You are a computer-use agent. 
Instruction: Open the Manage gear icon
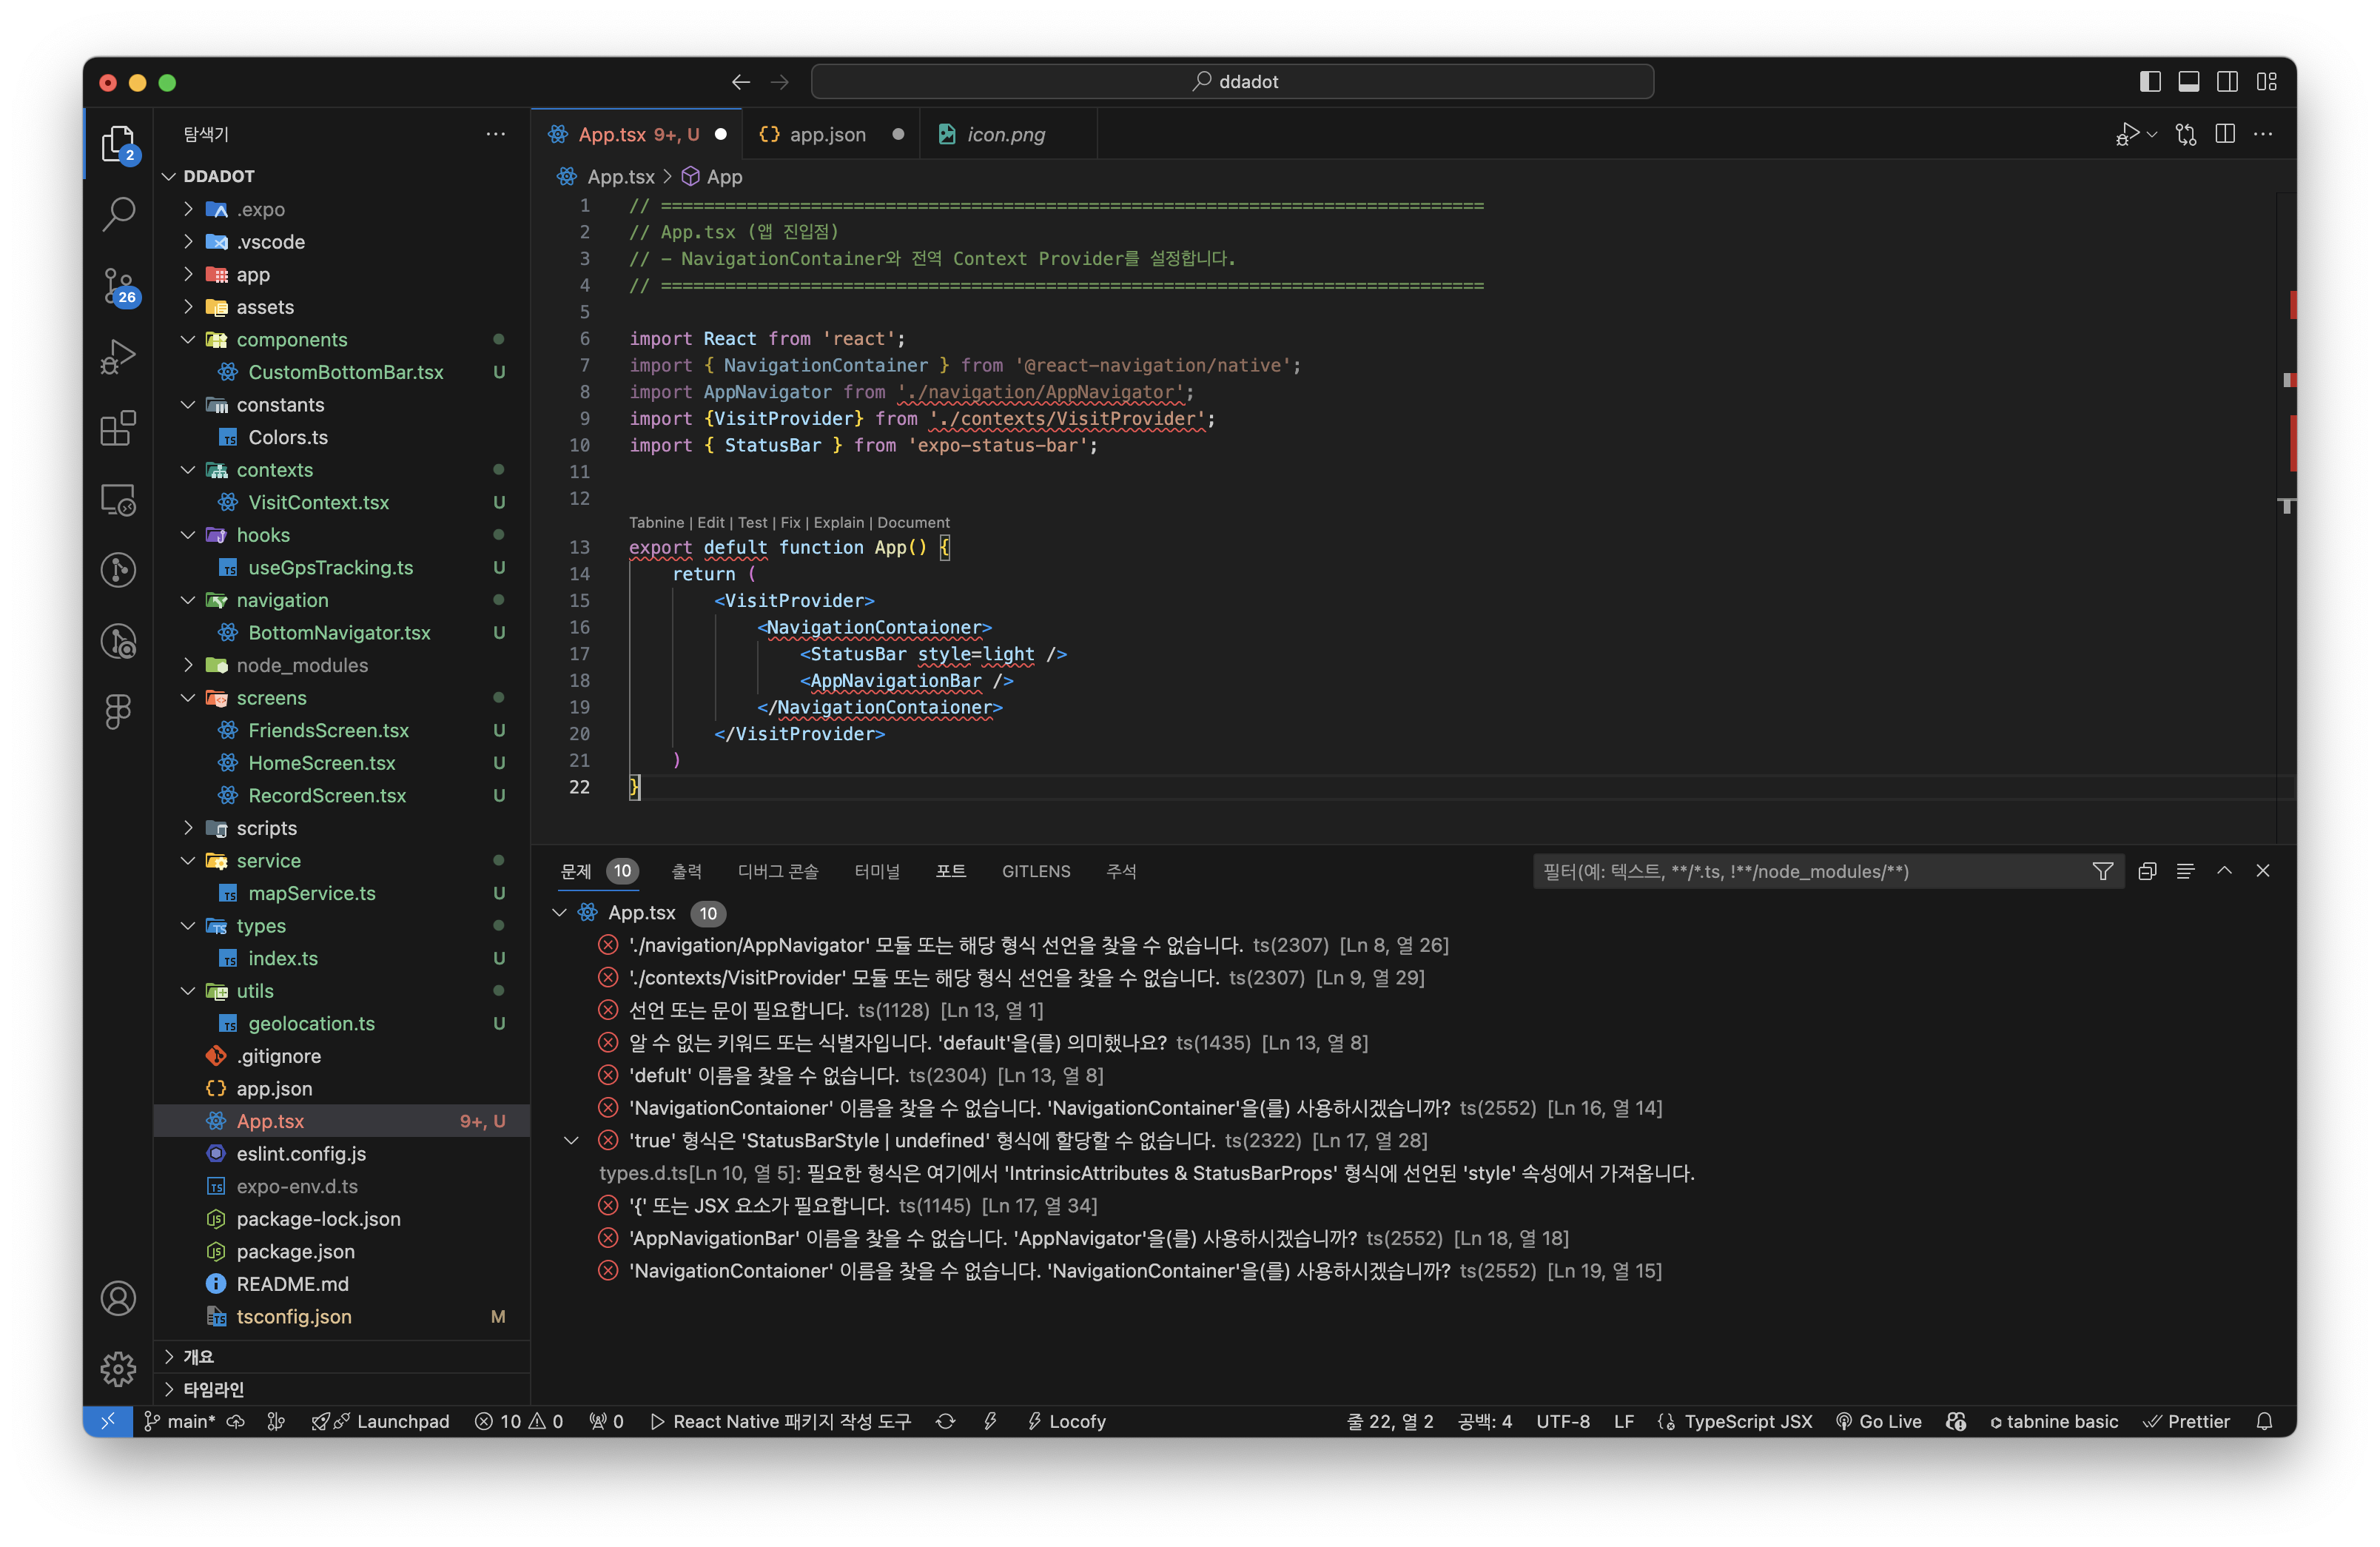pos(118,1368)
